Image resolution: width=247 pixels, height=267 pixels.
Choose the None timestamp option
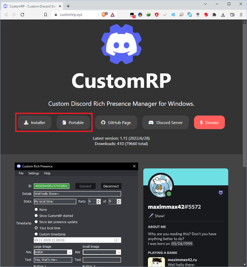36,209
